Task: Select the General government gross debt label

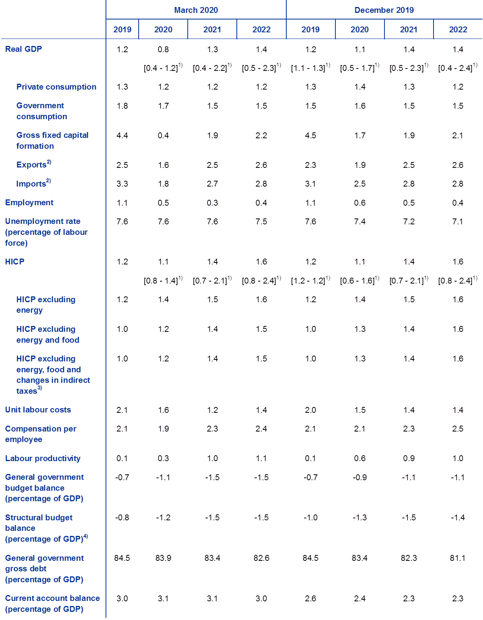Action: (x=44, y=569)
